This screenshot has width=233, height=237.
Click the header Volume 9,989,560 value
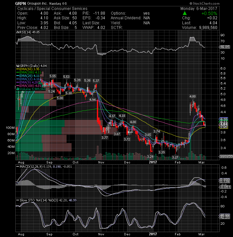[x=208, y=28]
